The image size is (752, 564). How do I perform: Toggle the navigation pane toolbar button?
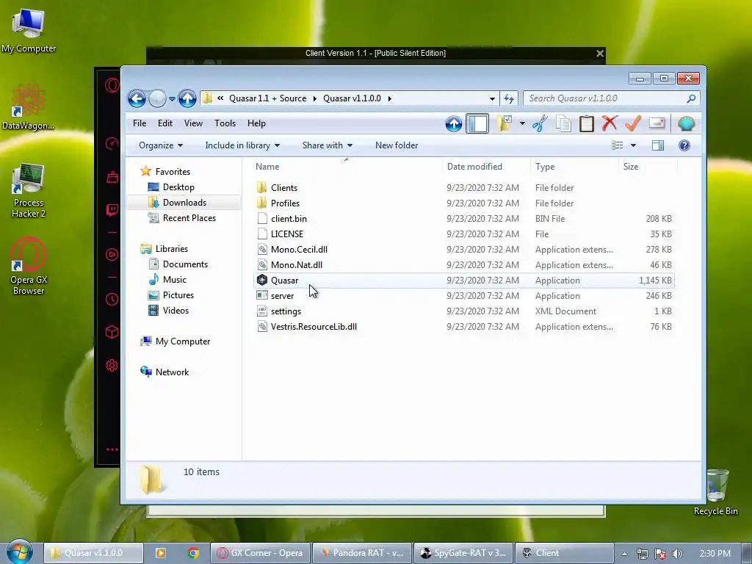pos(477,123)
